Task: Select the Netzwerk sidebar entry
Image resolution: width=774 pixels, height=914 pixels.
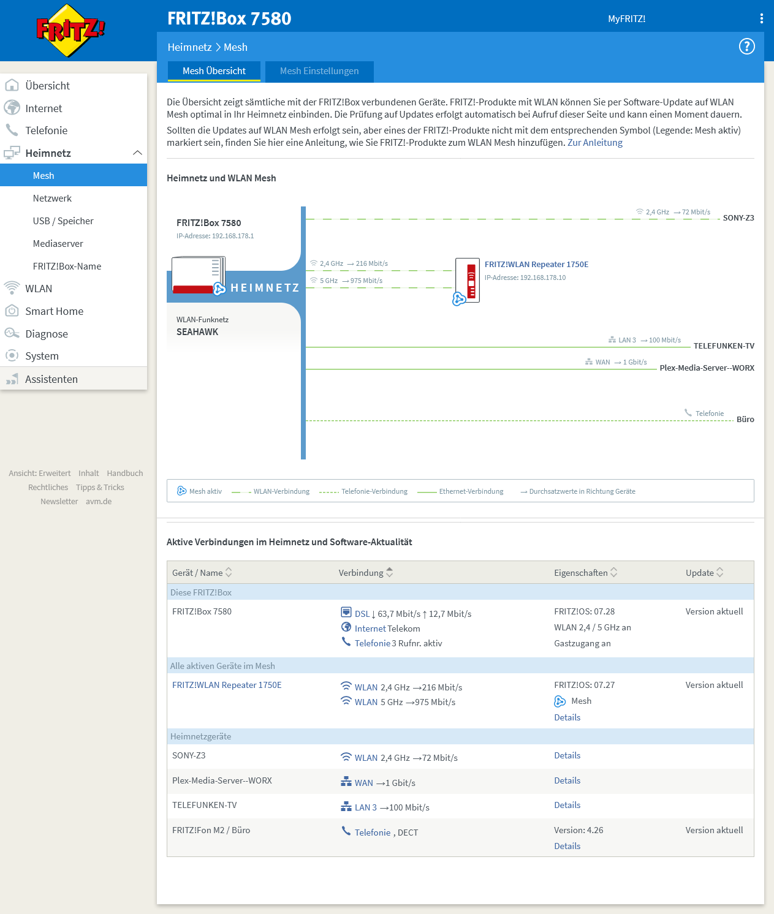Action: pos(52,198)
